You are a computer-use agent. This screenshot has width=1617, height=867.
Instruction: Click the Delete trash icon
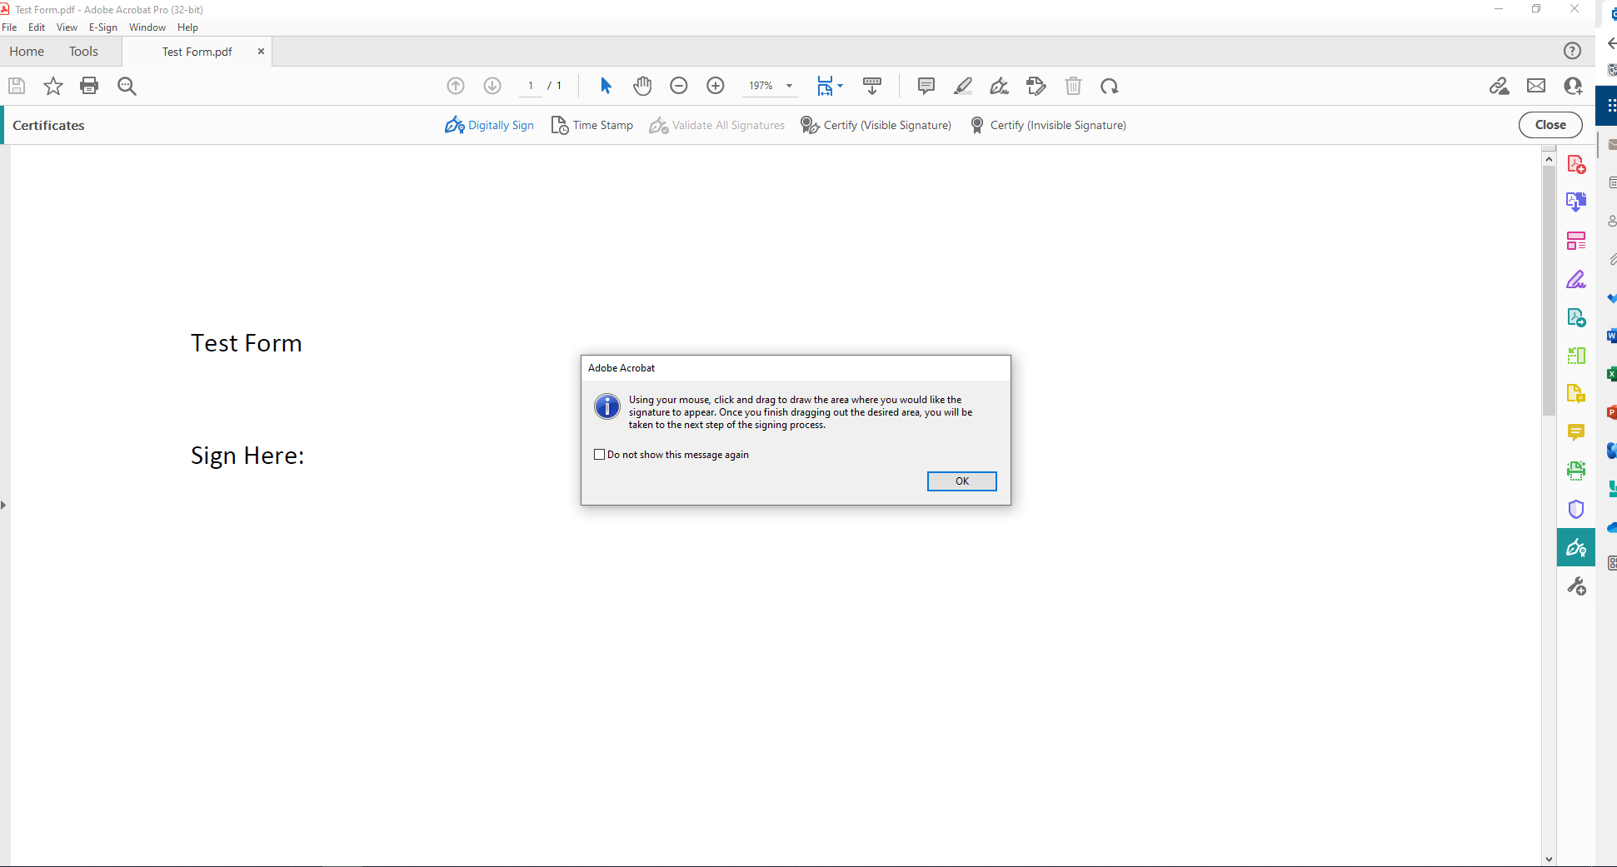point(1073,86)
